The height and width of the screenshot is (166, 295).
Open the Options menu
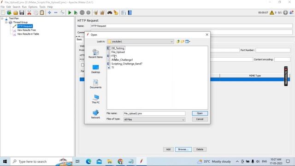(33, 7)
